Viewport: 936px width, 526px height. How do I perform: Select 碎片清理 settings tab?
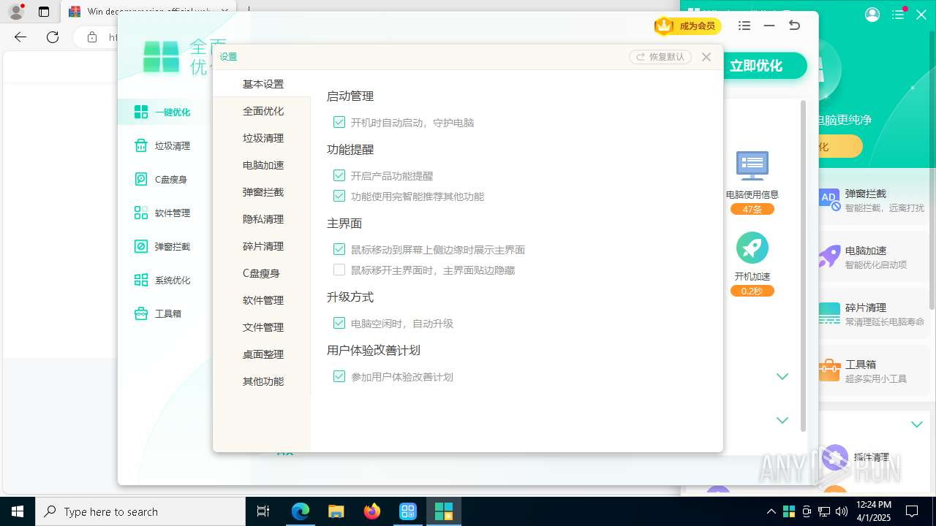tap(263, 246)
